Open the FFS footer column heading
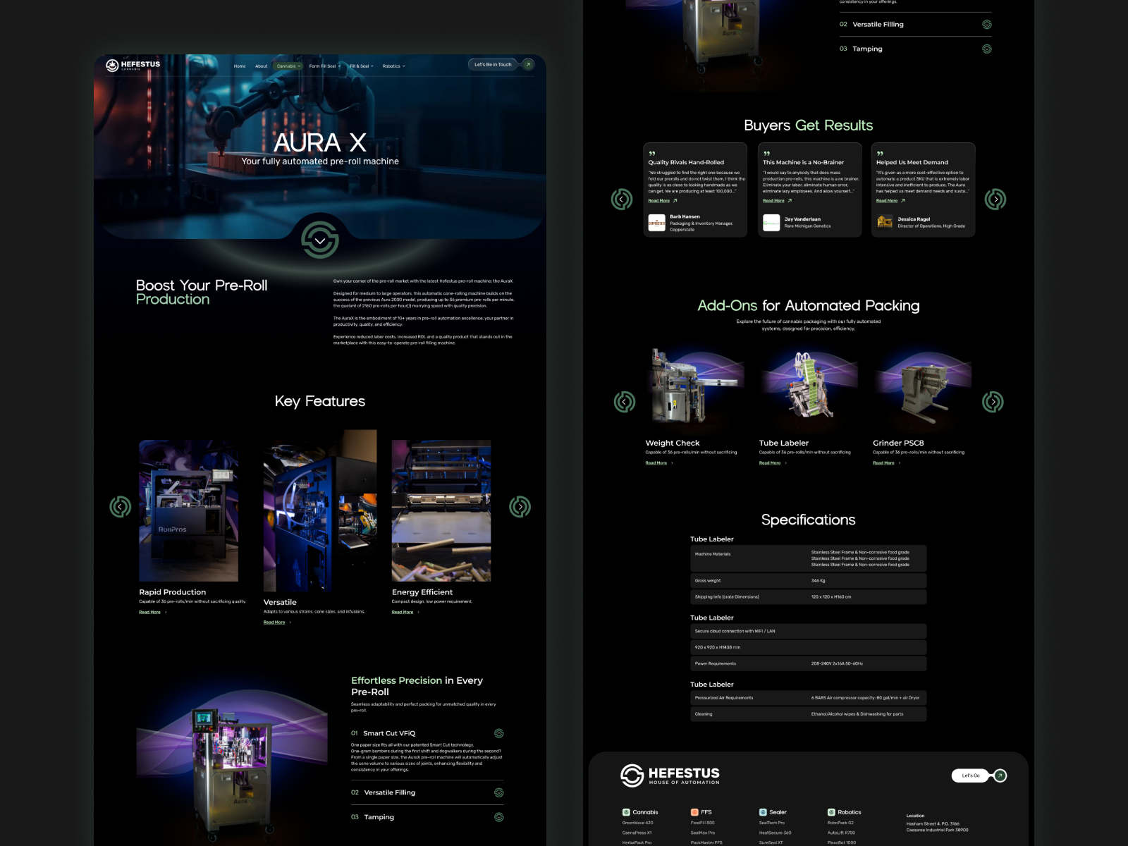The height and width of the screenshot is (846, 1128). (706, 812)
